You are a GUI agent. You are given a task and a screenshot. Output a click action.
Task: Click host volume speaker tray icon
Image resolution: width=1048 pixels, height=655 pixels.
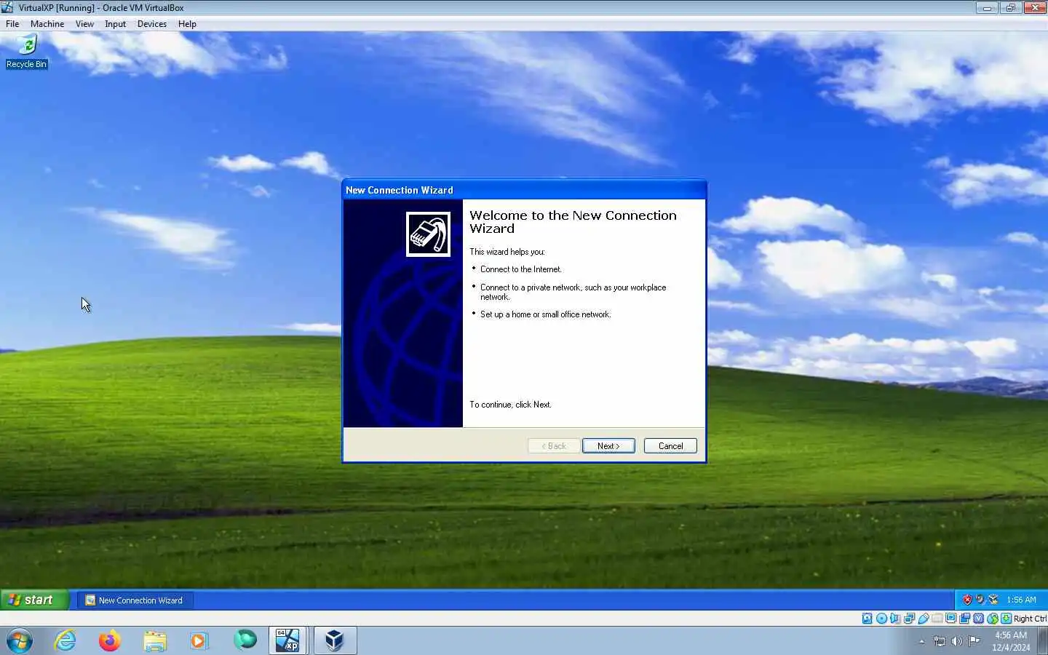956,641
